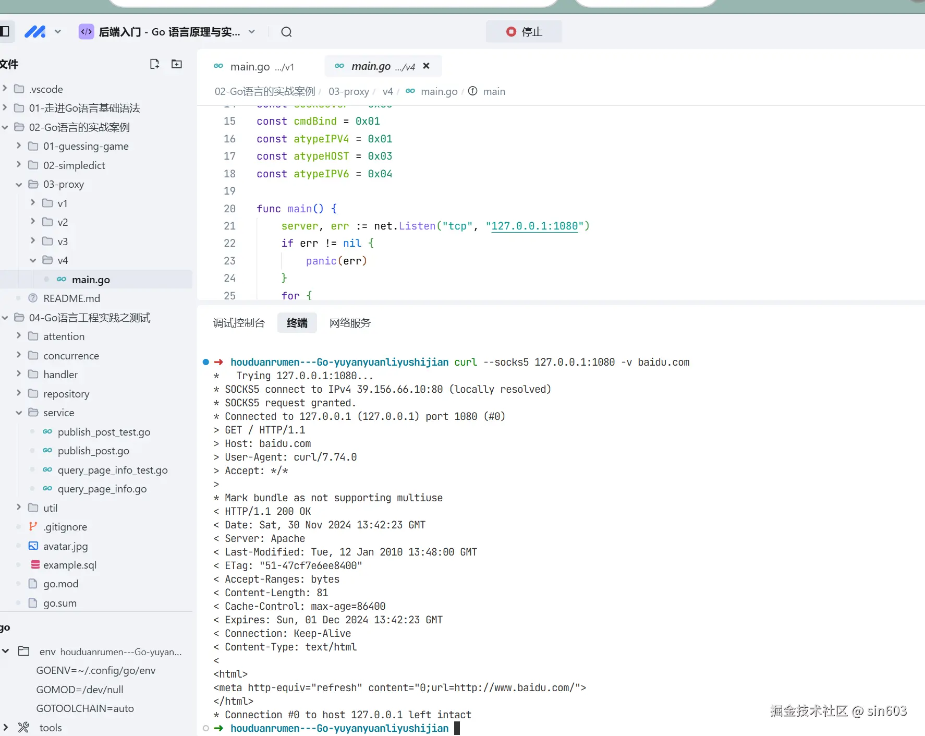Open the 调试控制台 tab
This screenshot has width=925, height=736.
tap(239, 323)
